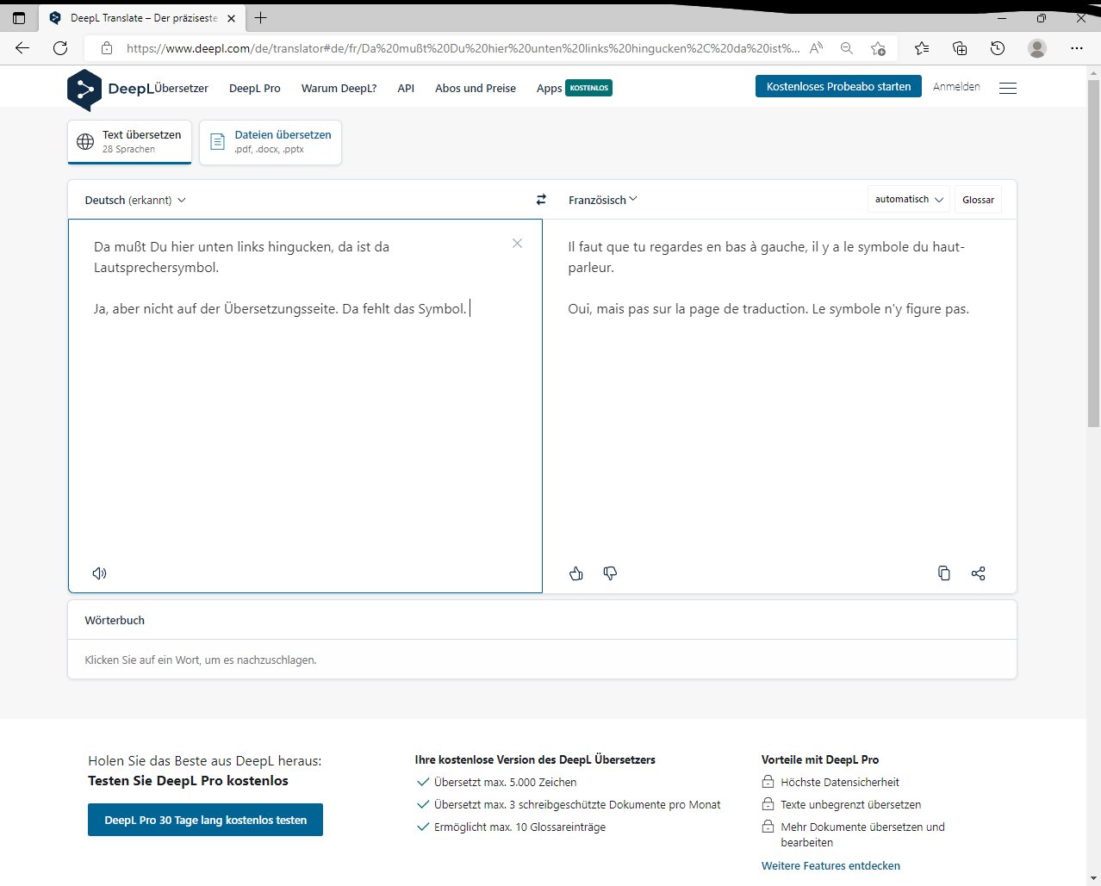Select the Dateien übersetzen tab
Screen dimensions: 1101x886
(271, 141)
